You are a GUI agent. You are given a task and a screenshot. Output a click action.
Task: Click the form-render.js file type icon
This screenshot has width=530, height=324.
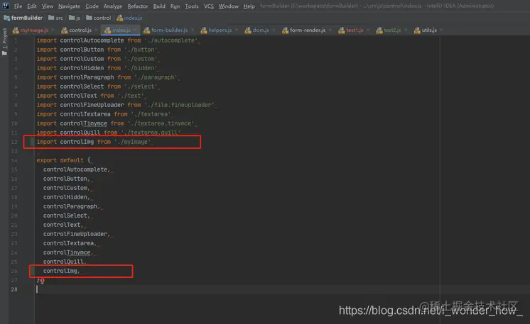click(x=286, y=30)
